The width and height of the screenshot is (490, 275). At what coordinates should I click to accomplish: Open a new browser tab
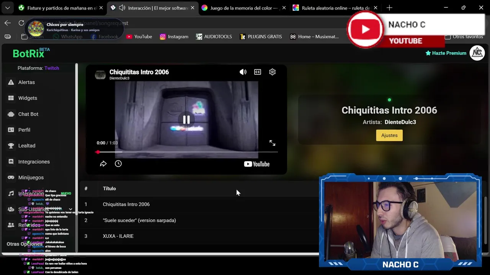(389, 8)
